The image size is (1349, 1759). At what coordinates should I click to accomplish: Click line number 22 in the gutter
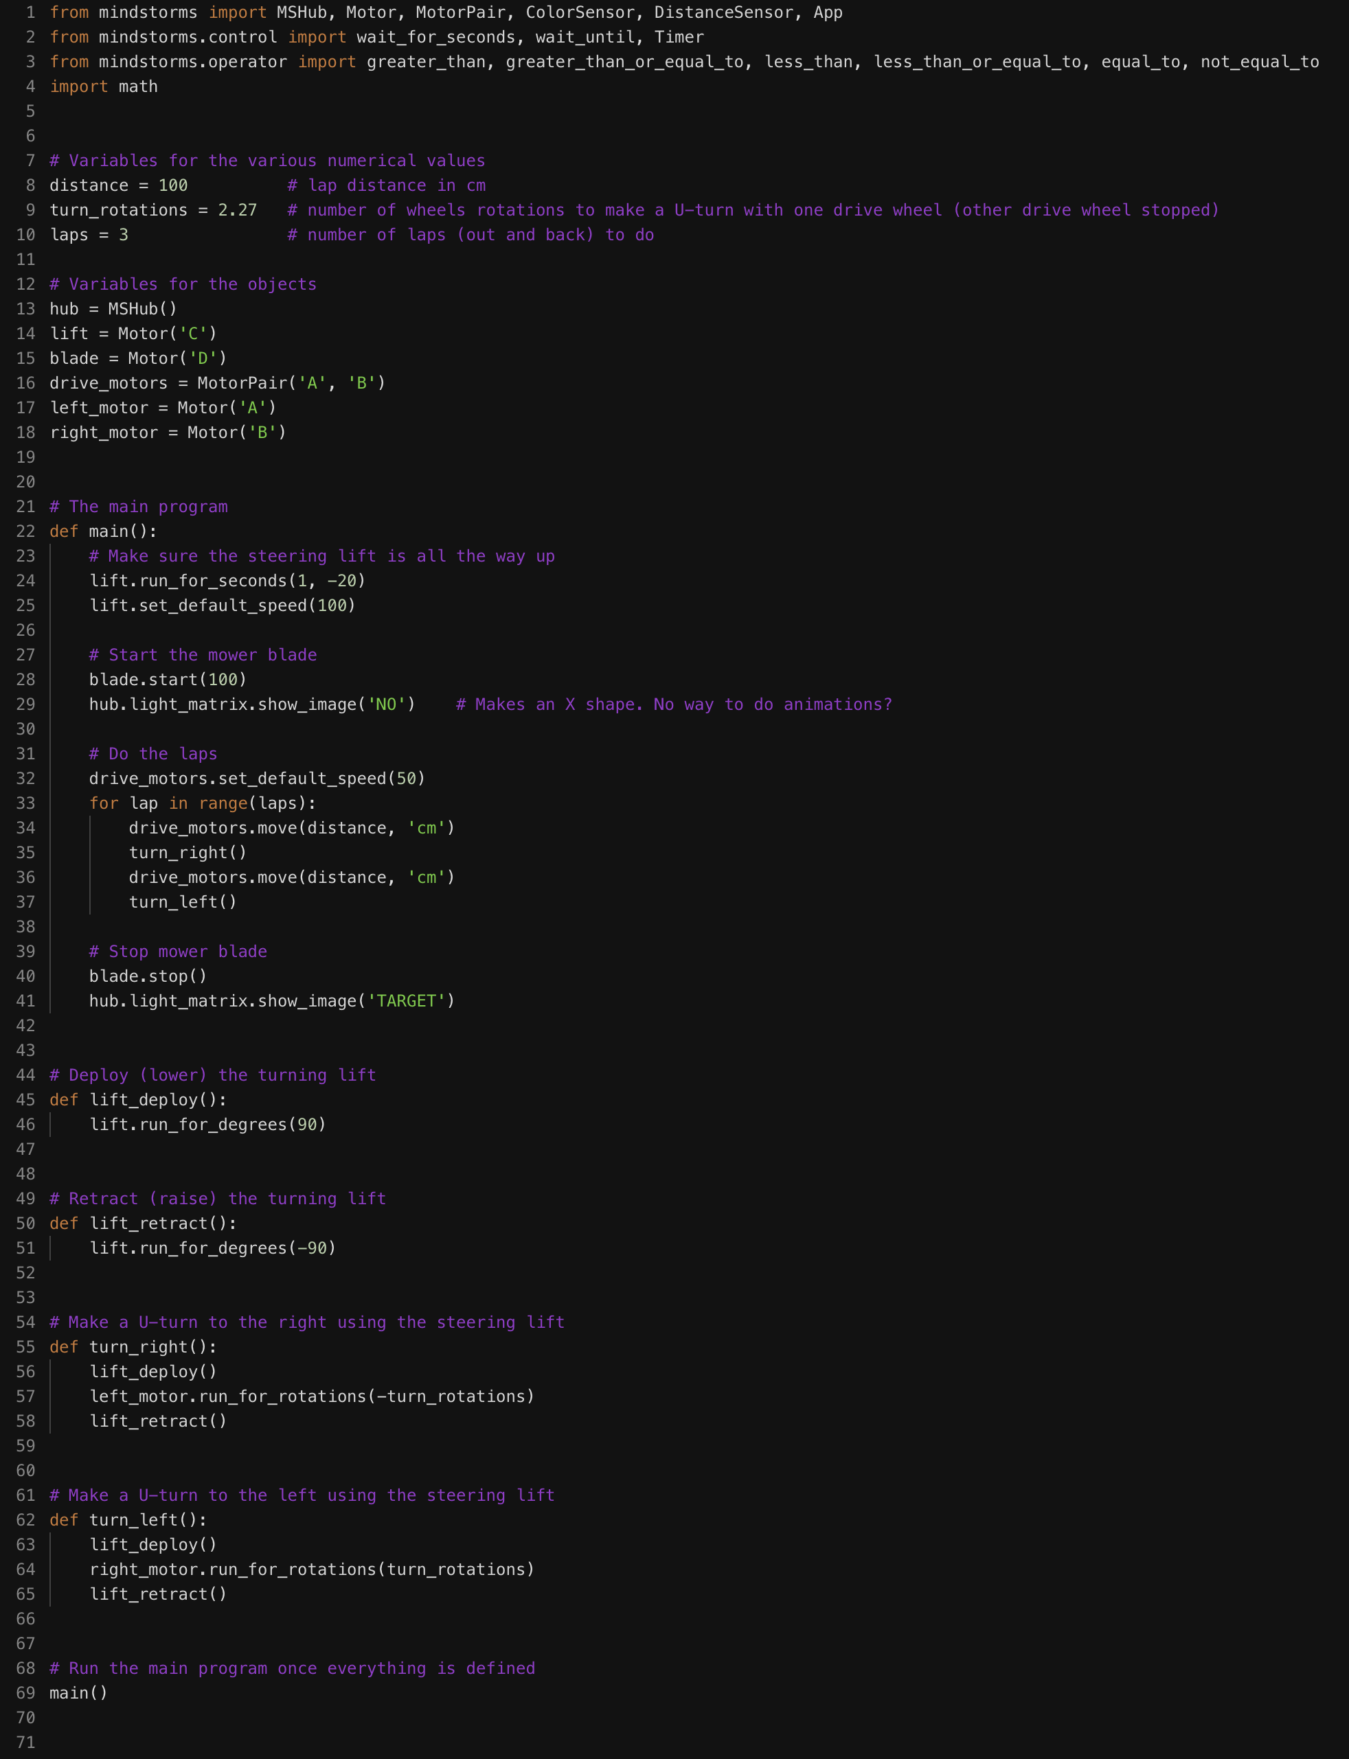pyautogui.click(x=25, y=531)
